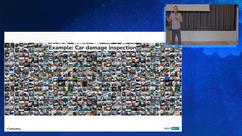Click the sponsor badges at slide bottom-right

point(171,128)
